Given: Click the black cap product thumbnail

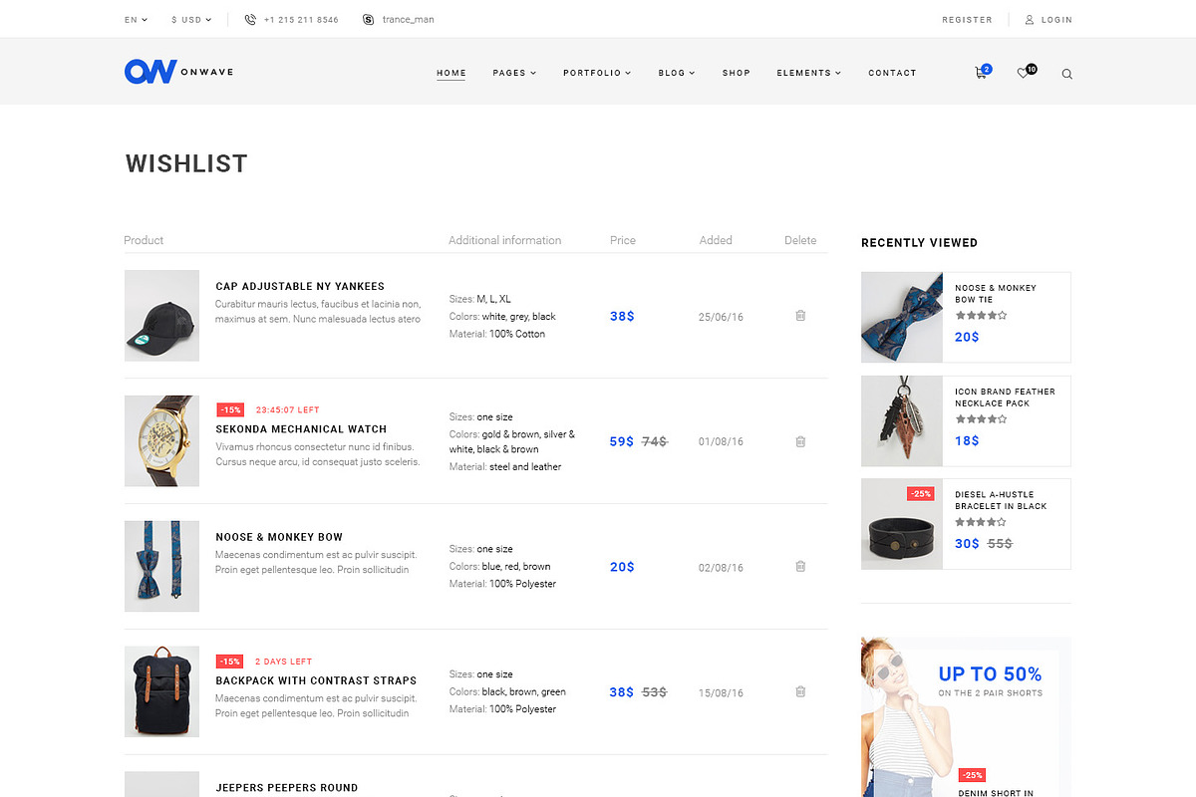Looking at the screenshot, I should pos(161,316).
